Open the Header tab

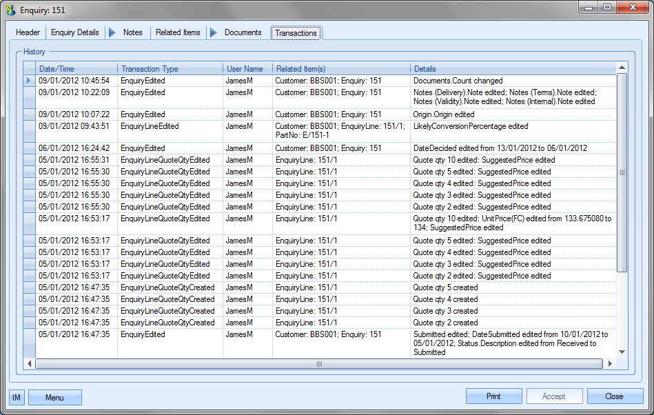28,32
